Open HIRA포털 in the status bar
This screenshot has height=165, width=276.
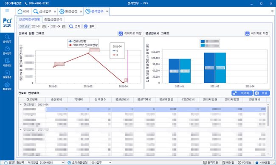pos(263,162)
